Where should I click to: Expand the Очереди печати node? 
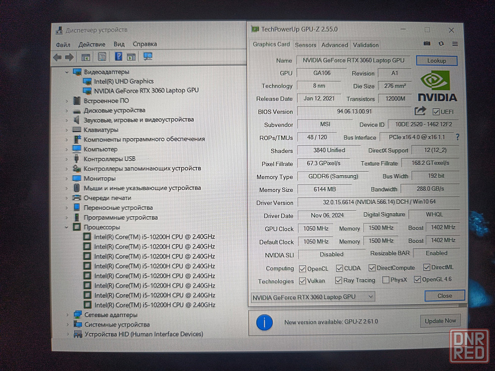pos(67,198)
